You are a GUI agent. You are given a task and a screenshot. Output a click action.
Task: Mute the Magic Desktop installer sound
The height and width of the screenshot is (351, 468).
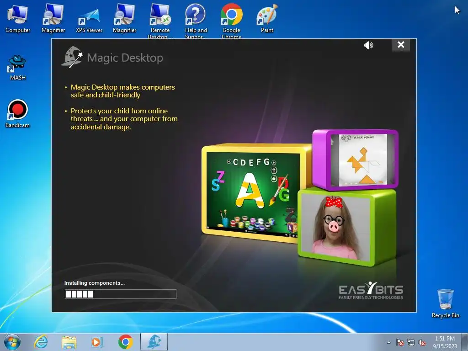tap(369, 45)
